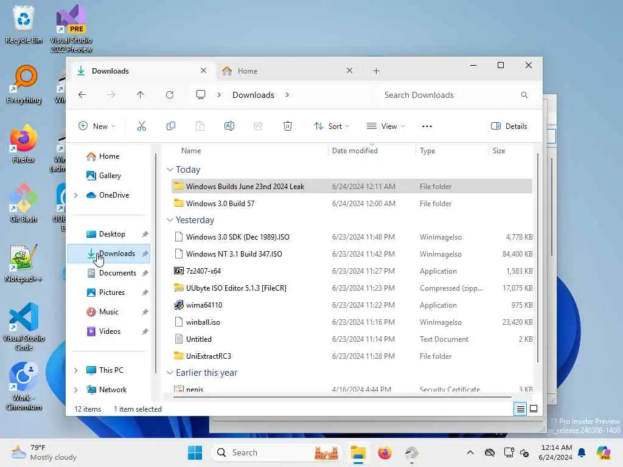This screenshot has width=623, height=467.
Task: Open the View dropdown menu
Action: [x=385, y=126]
